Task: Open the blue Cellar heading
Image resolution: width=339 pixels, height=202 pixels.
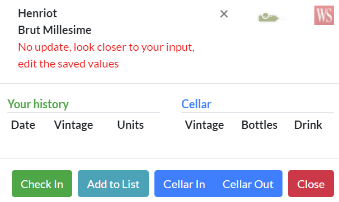Action: (196, 104)
